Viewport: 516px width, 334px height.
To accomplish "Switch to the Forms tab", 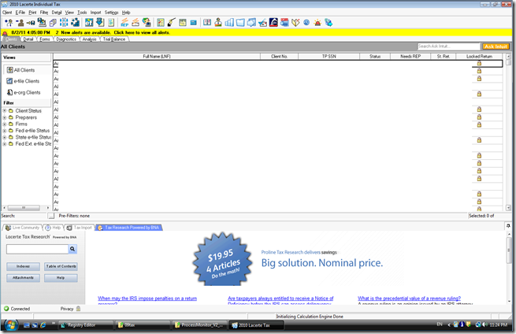I will tap(44, 39).
